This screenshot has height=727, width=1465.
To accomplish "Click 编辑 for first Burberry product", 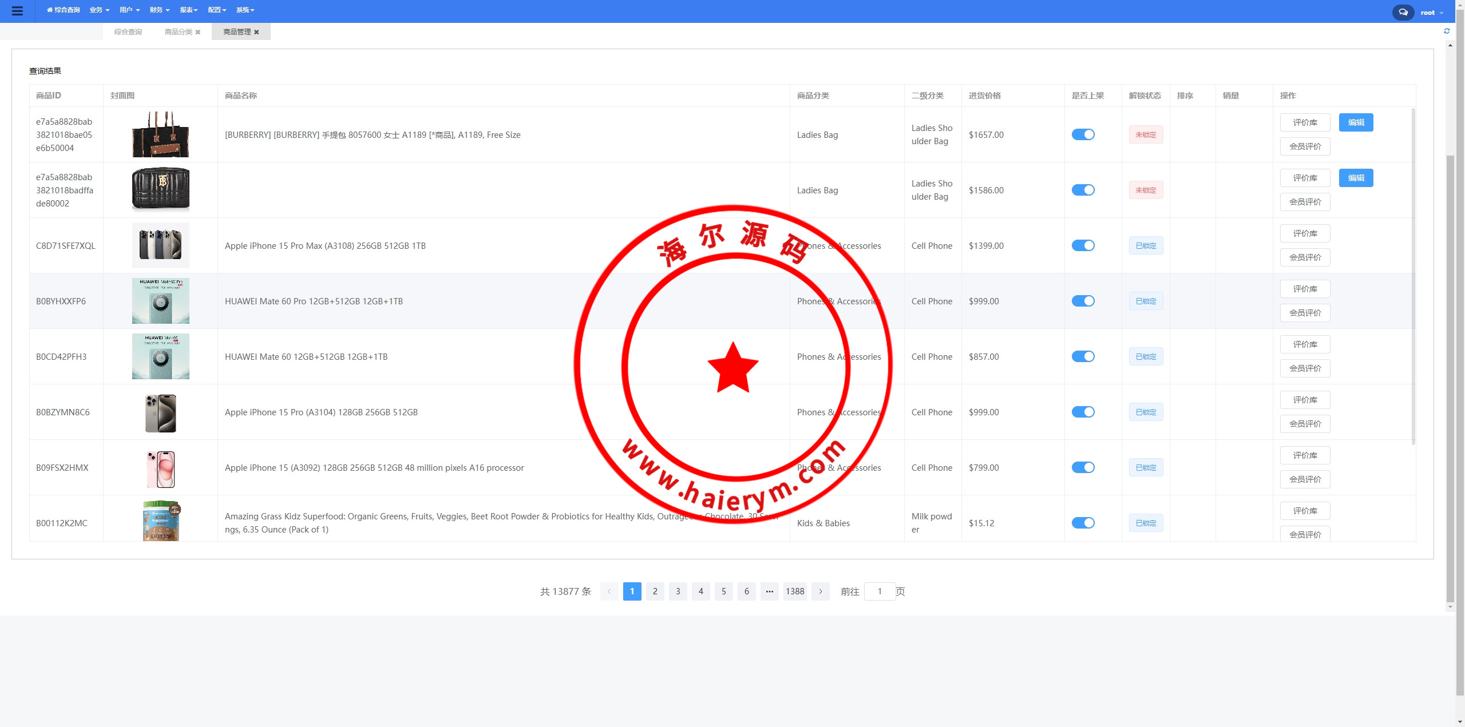I will 1356,122.
